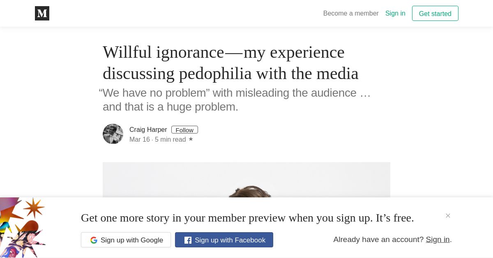The width and height of the screenshot is (493, 258).
Task: Click the Mar 16 publish date
Action: (x=140, y=140)
